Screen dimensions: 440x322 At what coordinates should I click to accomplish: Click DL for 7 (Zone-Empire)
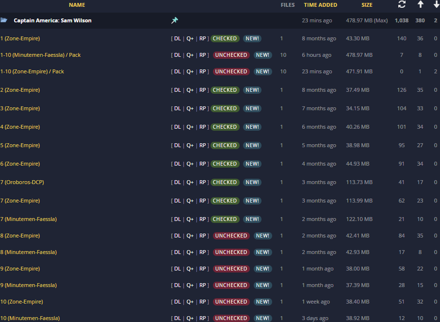point(178,201)
